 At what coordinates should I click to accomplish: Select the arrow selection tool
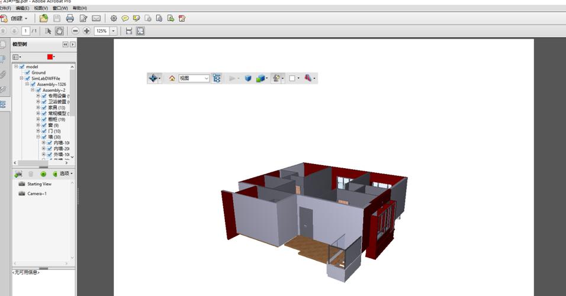(x=48, y=31)
